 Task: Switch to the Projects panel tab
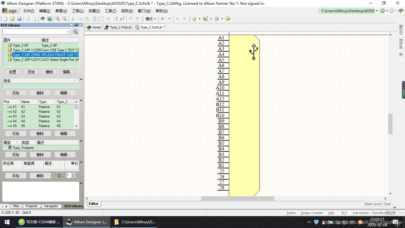coord(31,206)
